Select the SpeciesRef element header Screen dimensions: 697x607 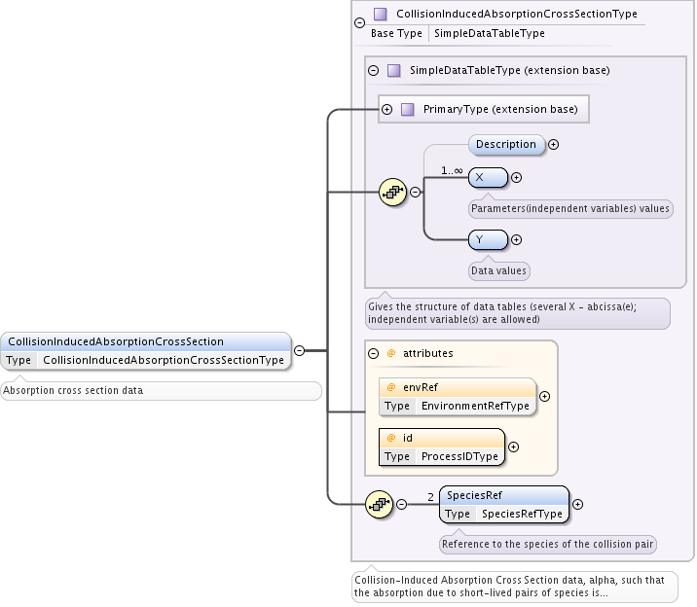(x=504, y=495)
